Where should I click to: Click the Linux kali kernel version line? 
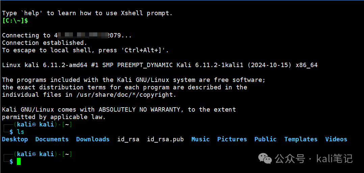click(160, 65)
